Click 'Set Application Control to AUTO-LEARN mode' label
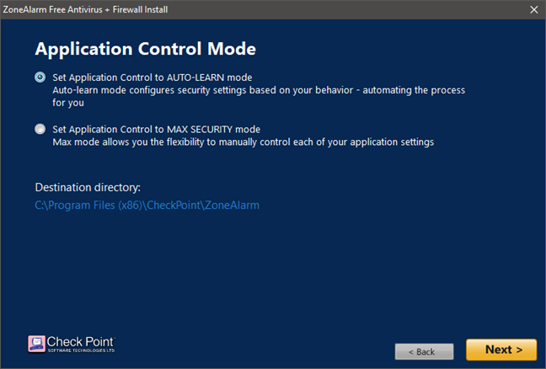Screen dimensions: 546x369 (153, 78)
